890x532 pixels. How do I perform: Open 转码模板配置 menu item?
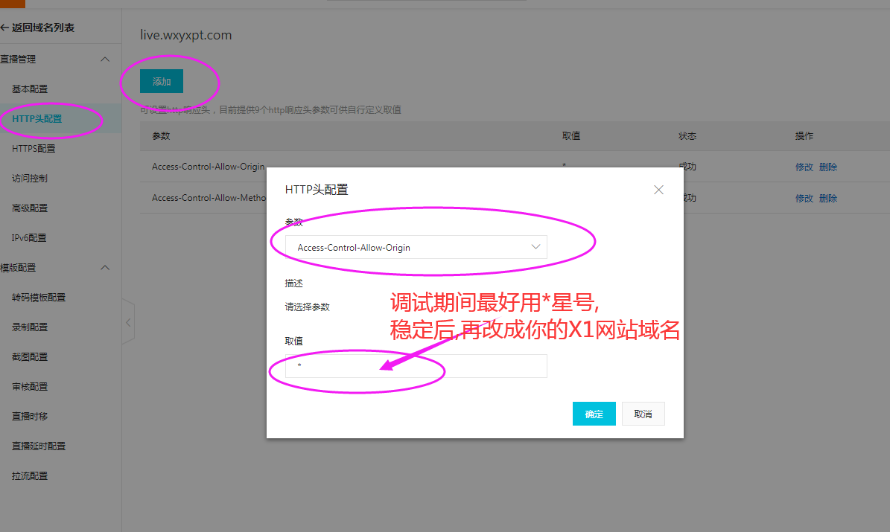(x=39, y=298)
